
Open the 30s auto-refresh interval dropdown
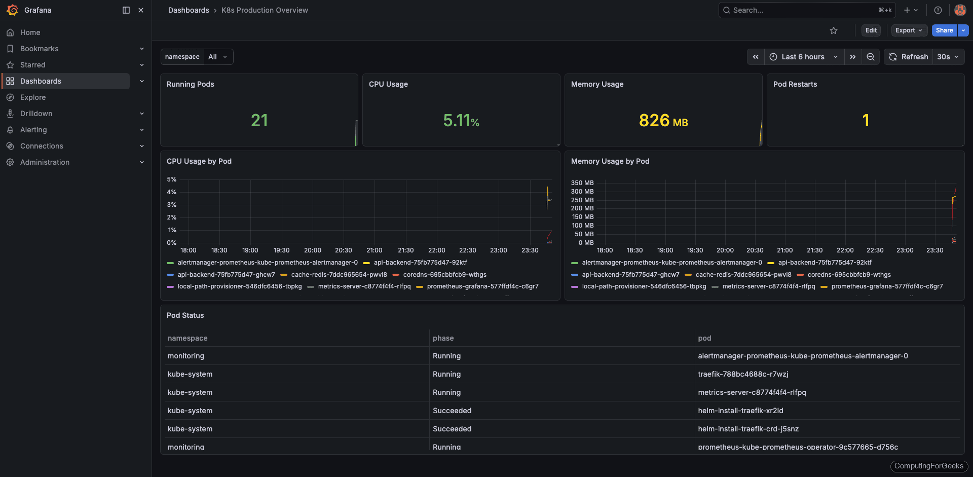point(948,57)
